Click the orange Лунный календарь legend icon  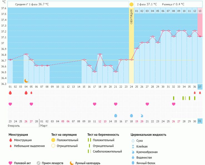72,163
